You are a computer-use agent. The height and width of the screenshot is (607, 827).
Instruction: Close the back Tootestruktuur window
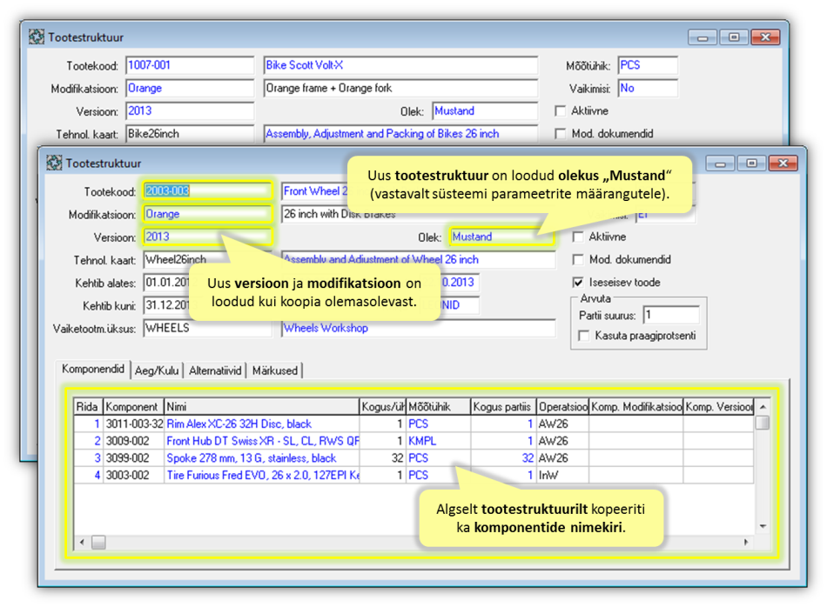tap(765, 37)
